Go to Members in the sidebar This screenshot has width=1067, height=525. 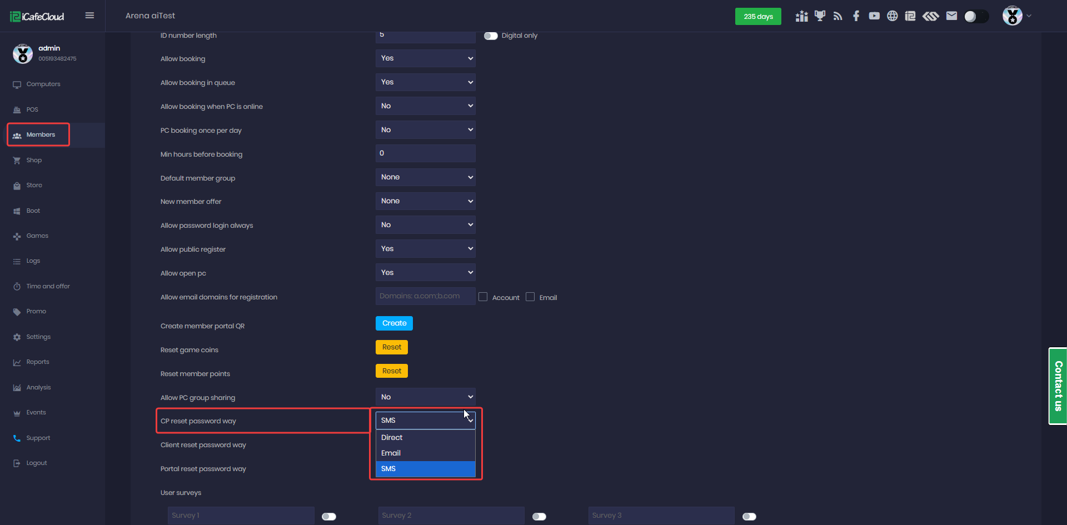point(41,135)
